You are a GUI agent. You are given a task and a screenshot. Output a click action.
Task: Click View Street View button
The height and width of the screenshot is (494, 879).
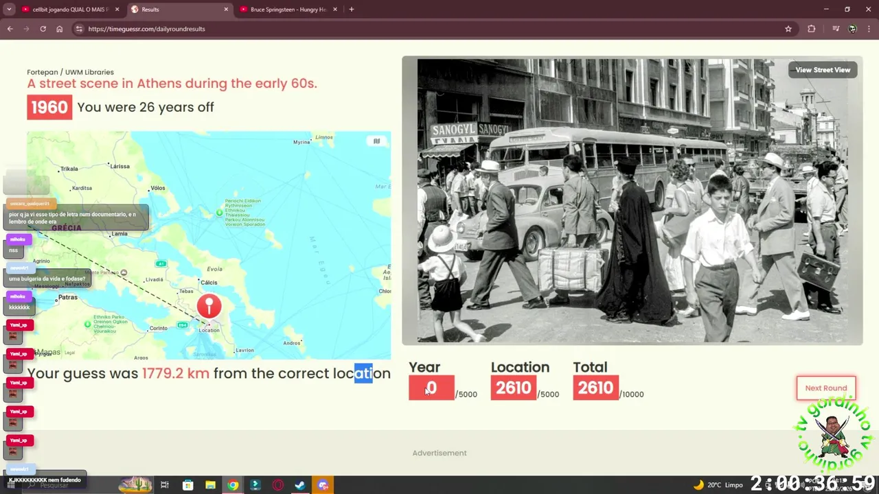[823, 70]
